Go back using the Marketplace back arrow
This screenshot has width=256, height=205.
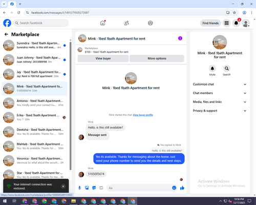point(6,34)
